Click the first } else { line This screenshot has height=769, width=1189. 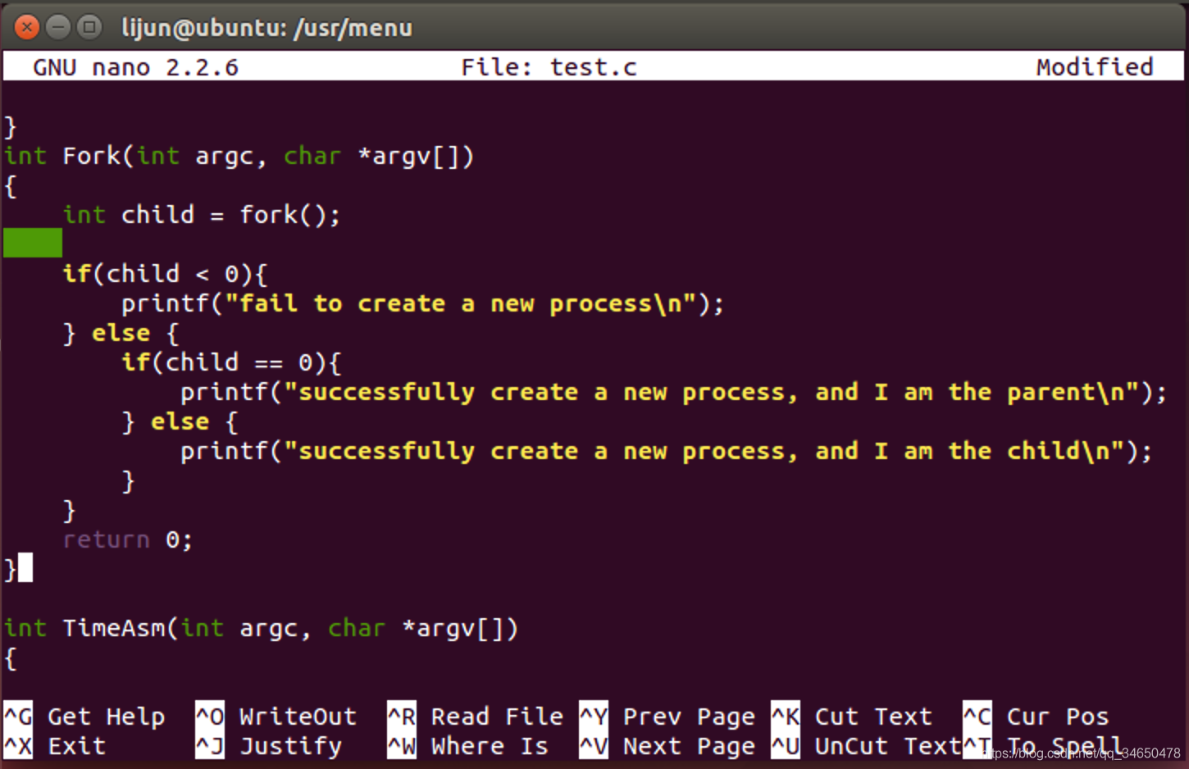click(x=121, y=333)
